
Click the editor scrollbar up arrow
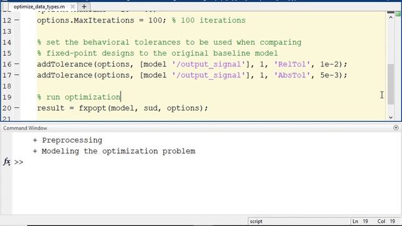tap(391, 18)
